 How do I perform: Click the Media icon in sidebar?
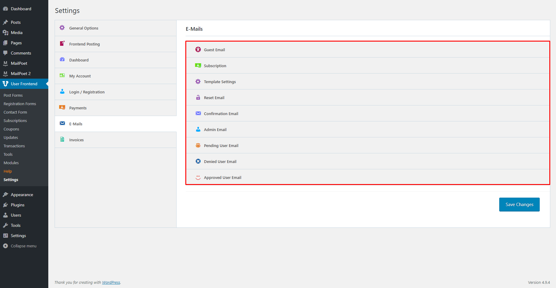point(5,33)
